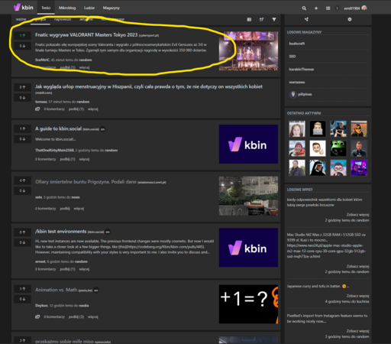This screenshot has width=391, height=344.
Task: Sort feed by najnowsze
Action: 63,19
